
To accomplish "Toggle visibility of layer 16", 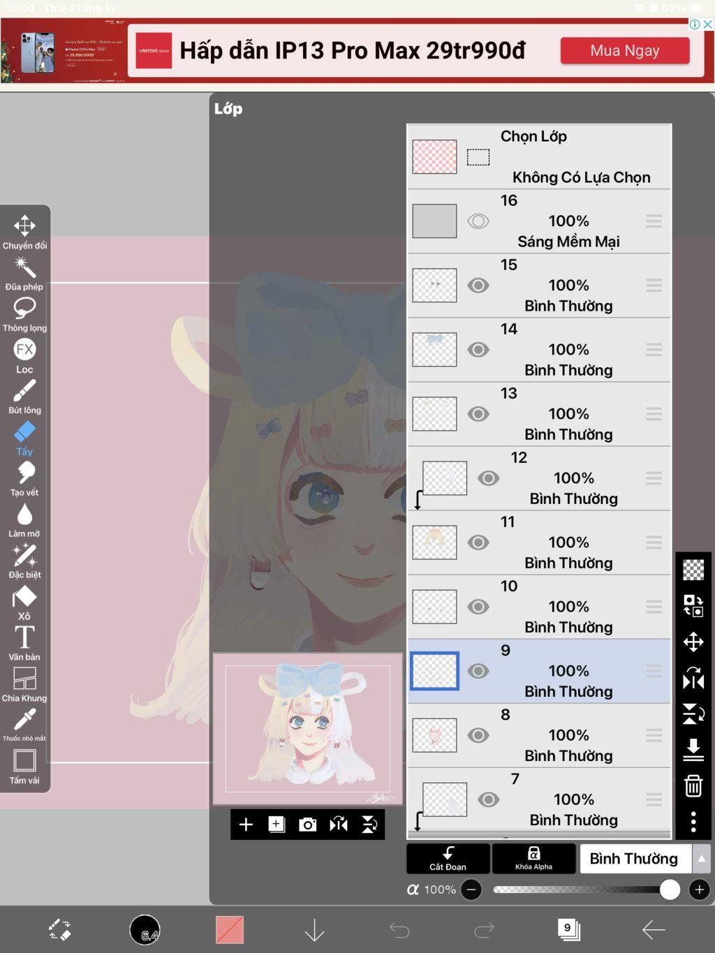I will tap(478, 221).
